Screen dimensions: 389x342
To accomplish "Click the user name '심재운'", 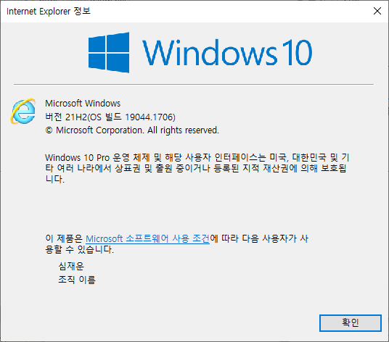I will [x=71, y=266].
